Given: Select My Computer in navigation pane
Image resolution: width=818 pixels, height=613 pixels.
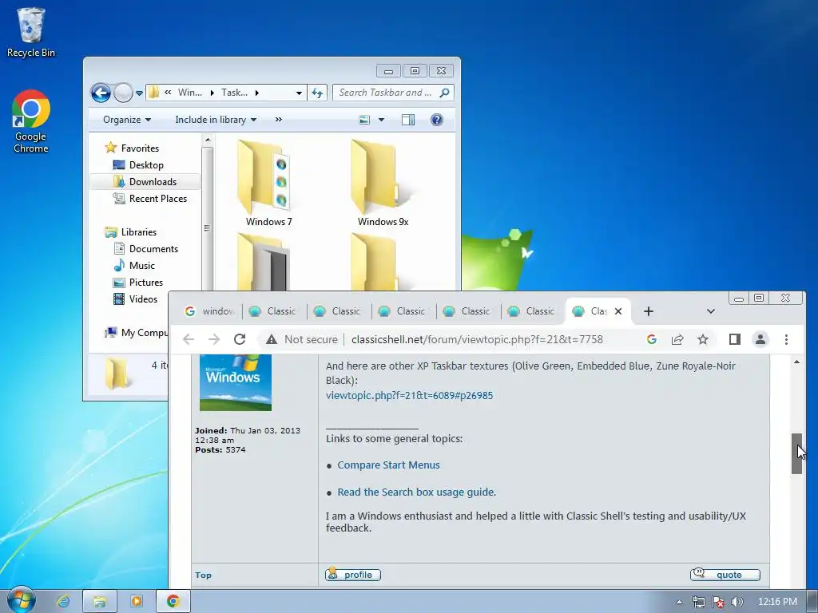Looking at the screenshot, I should [137, 333].
